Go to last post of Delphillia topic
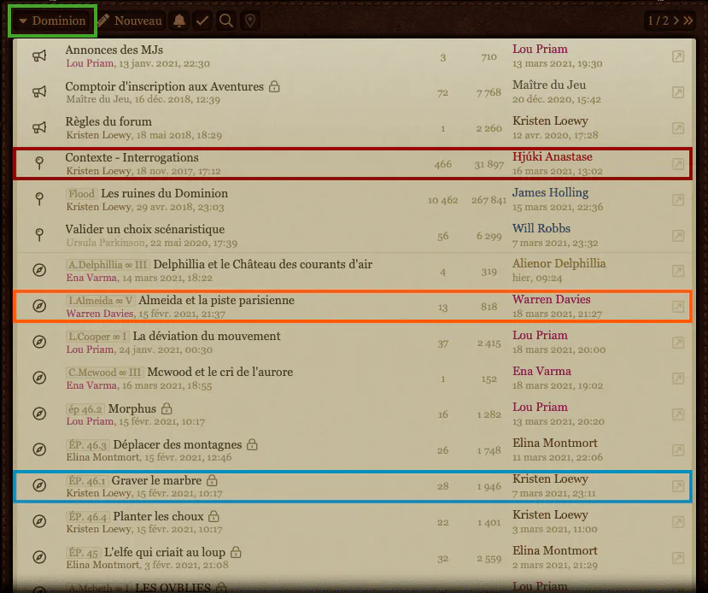708x593 pixels. 678,271
